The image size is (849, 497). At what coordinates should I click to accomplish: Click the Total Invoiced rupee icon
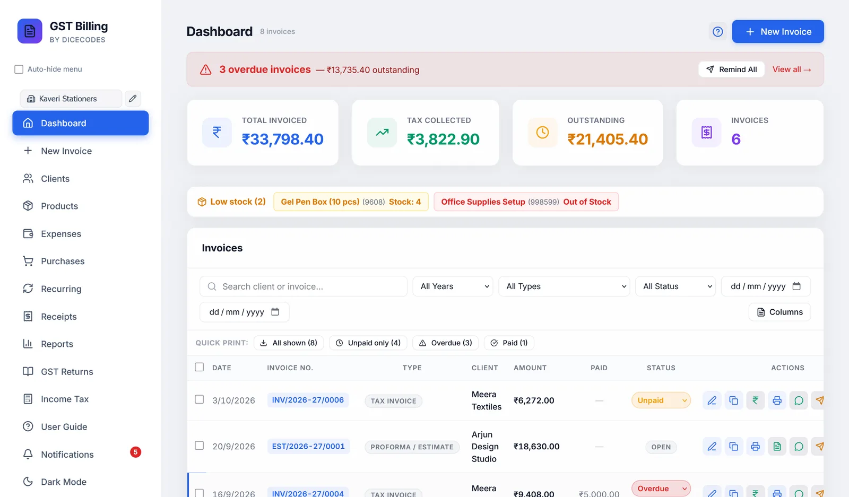click(x=217, y=133)
